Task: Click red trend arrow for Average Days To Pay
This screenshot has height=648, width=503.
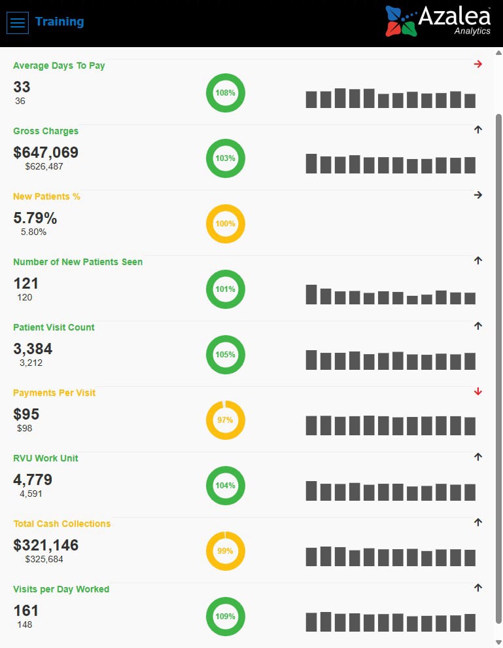Action: pos(478,64)
